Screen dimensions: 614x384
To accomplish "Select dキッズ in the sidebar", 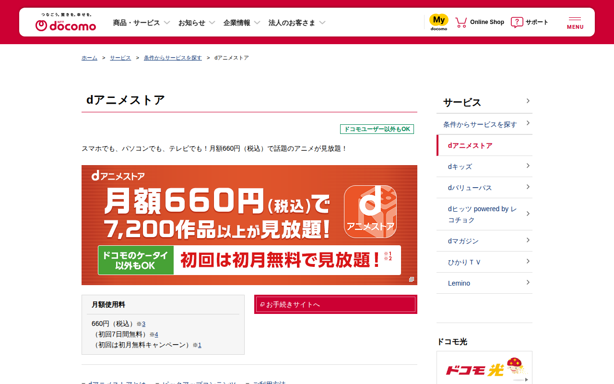I will [484, 167].
